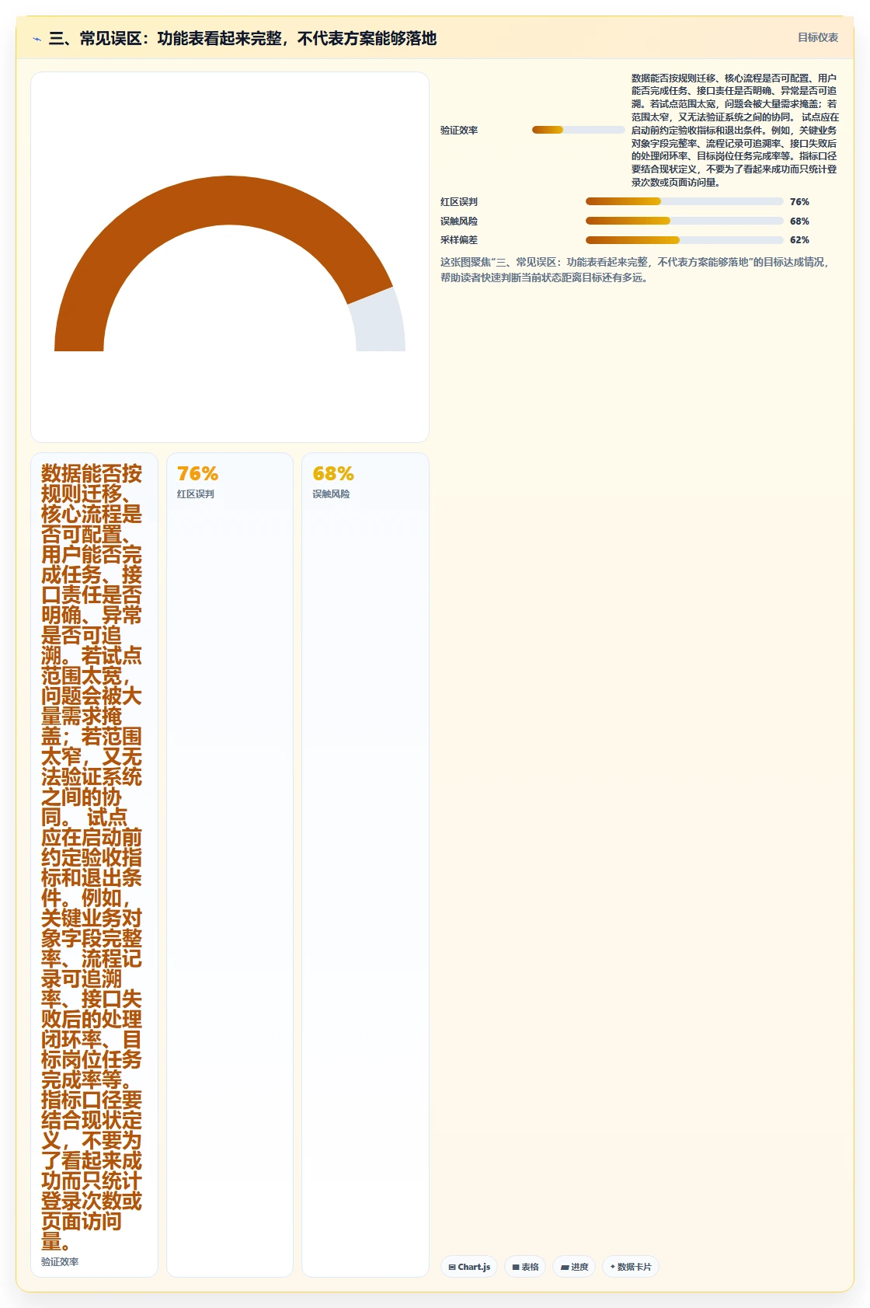This screenshot has height=1308, width=870.
Task: Click the small icon before the section title
Action: pyautogui.click(x=37, y=39)
